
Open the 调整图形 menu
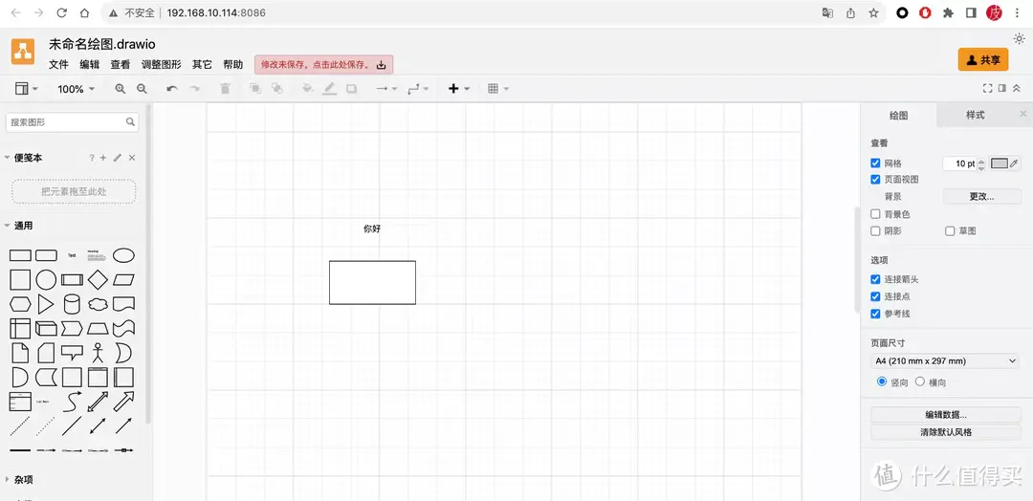(x=162, y=64)
